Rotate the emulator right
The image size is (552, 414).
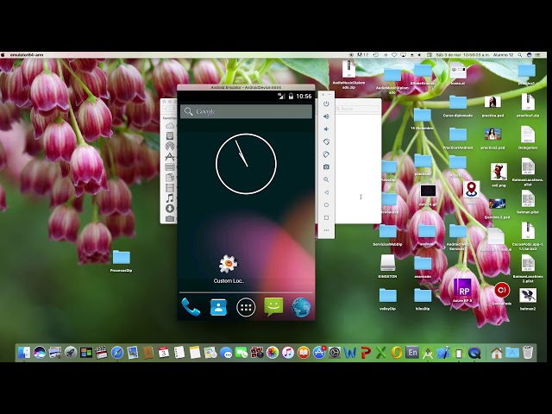click(326, 154)
